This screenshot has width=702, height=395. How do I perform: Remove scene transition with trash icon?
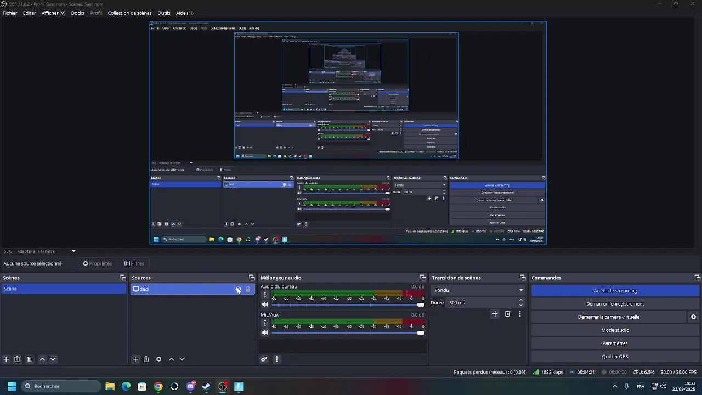[507, 314]
